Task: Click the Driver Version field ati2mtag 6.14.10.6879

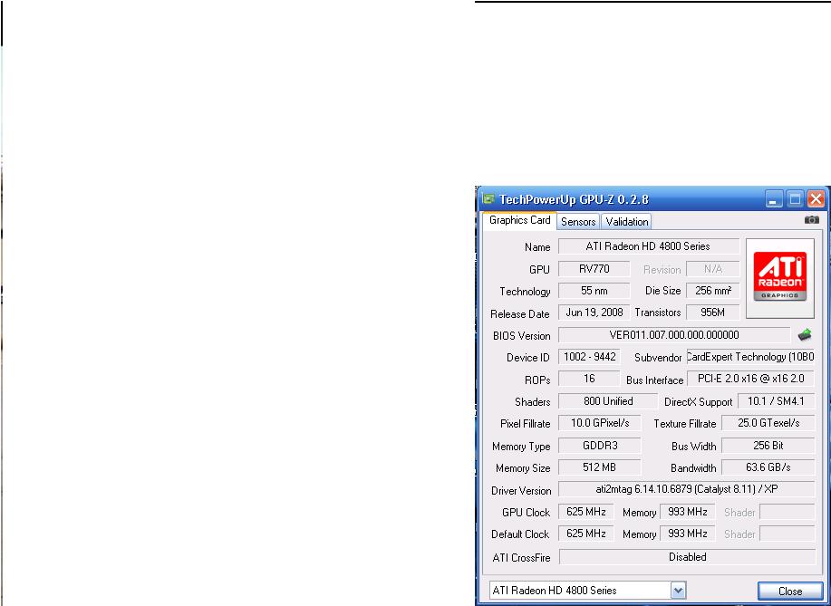Action: click(x=686, y=489)
